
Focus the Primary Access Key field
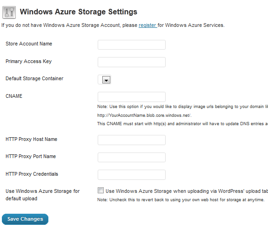(131, 62)
